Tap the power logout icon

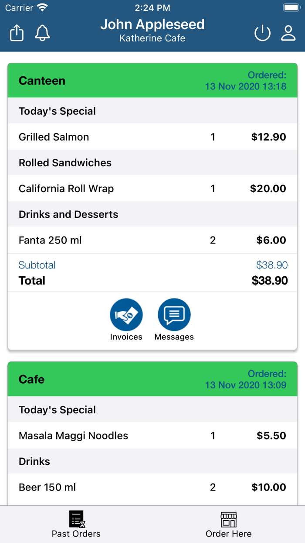(262, 33)
